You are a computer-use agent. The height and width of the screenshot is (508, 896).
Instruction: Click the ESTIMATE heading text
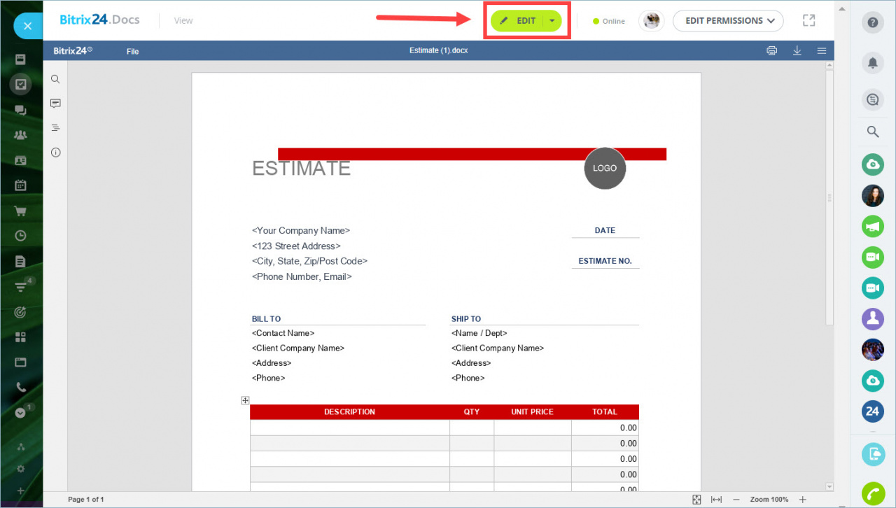point(301,169)
